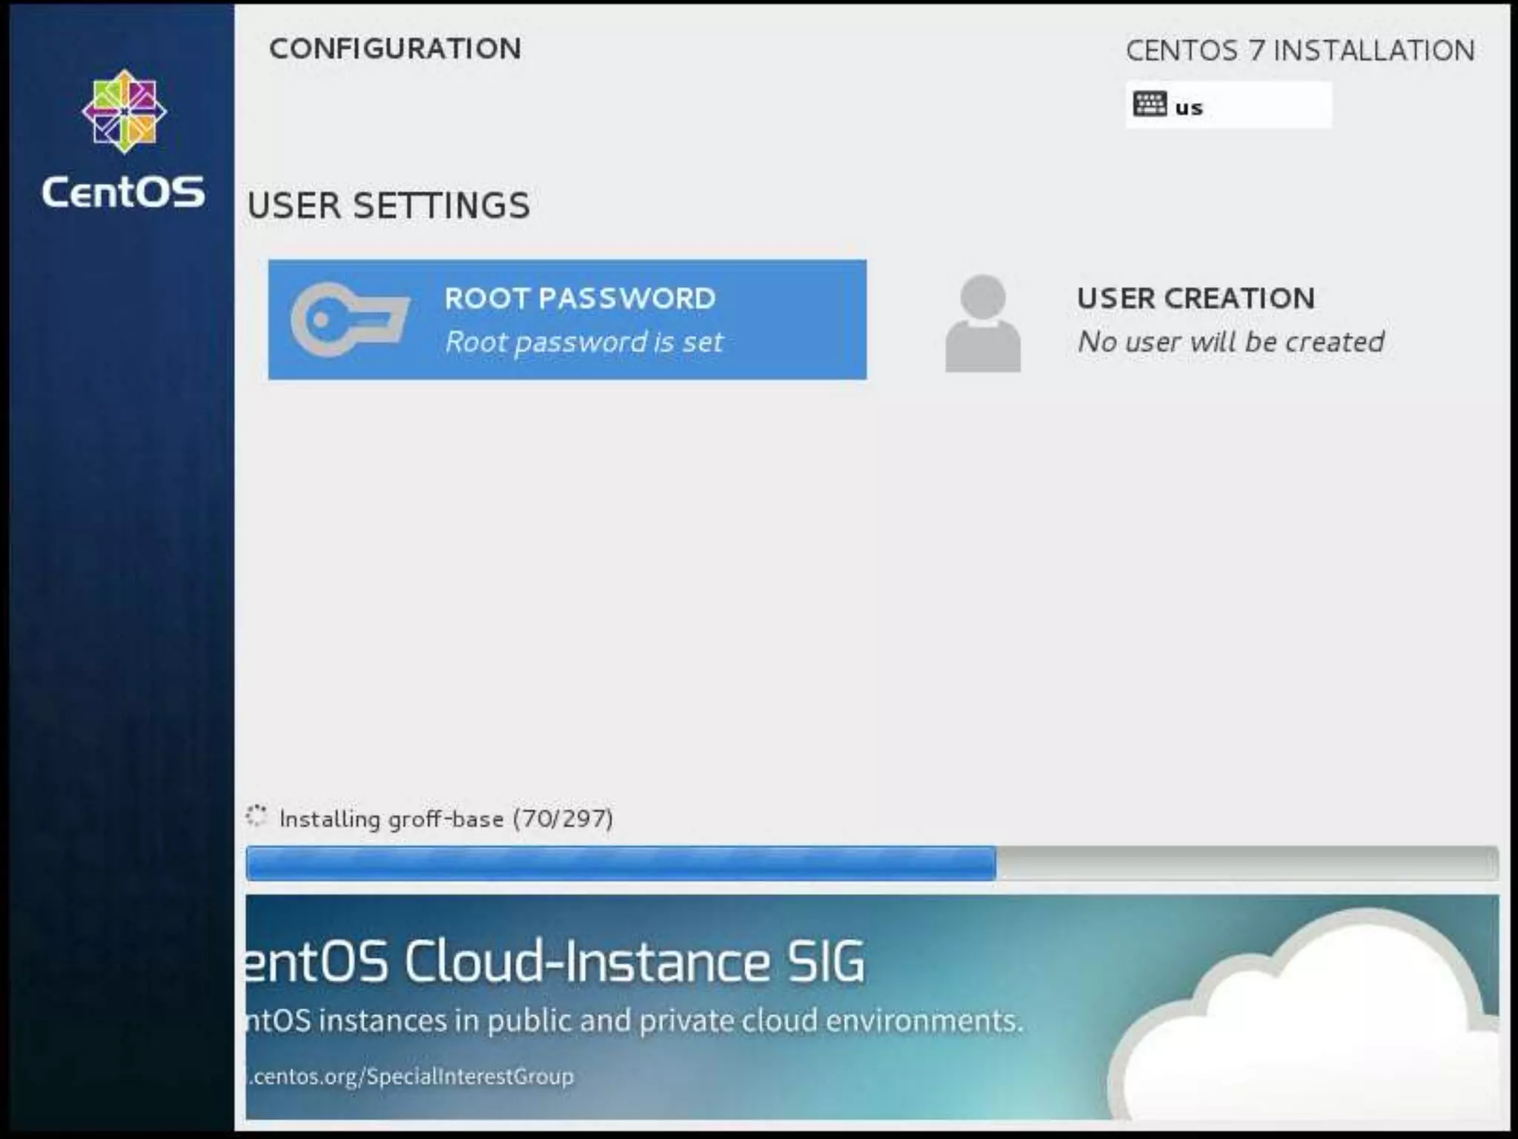
Task: Click the key icon for root password
Action: pyautogui.click(x=350, y=320)
